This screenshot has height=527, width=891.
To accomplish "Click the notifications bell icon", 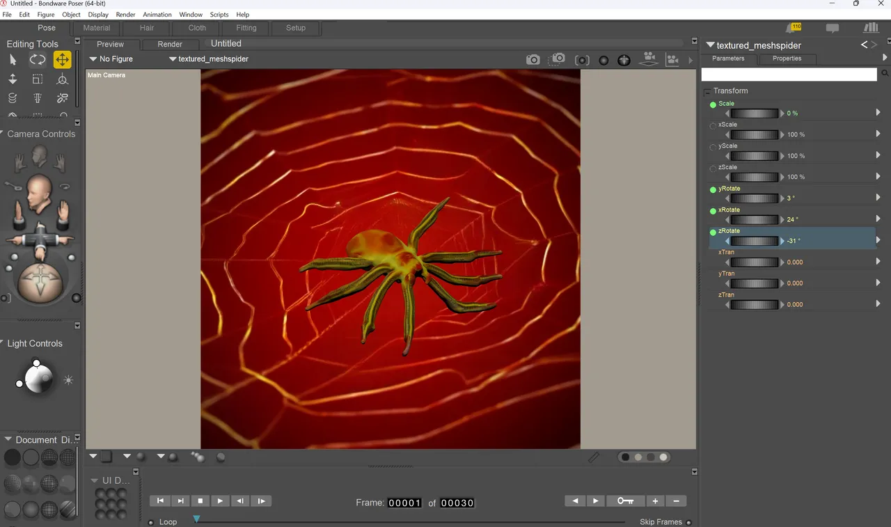I will pyautogui.click(x=793, y=28).
